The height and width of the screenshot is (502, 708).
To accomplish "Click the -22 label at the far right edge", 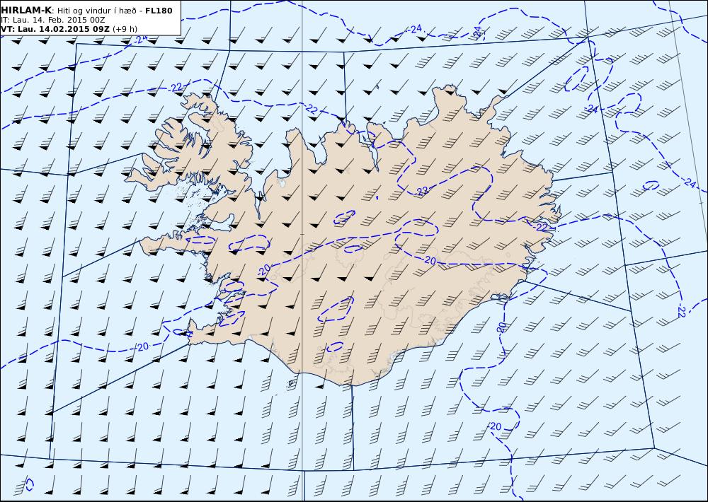I will pos(681,310).
